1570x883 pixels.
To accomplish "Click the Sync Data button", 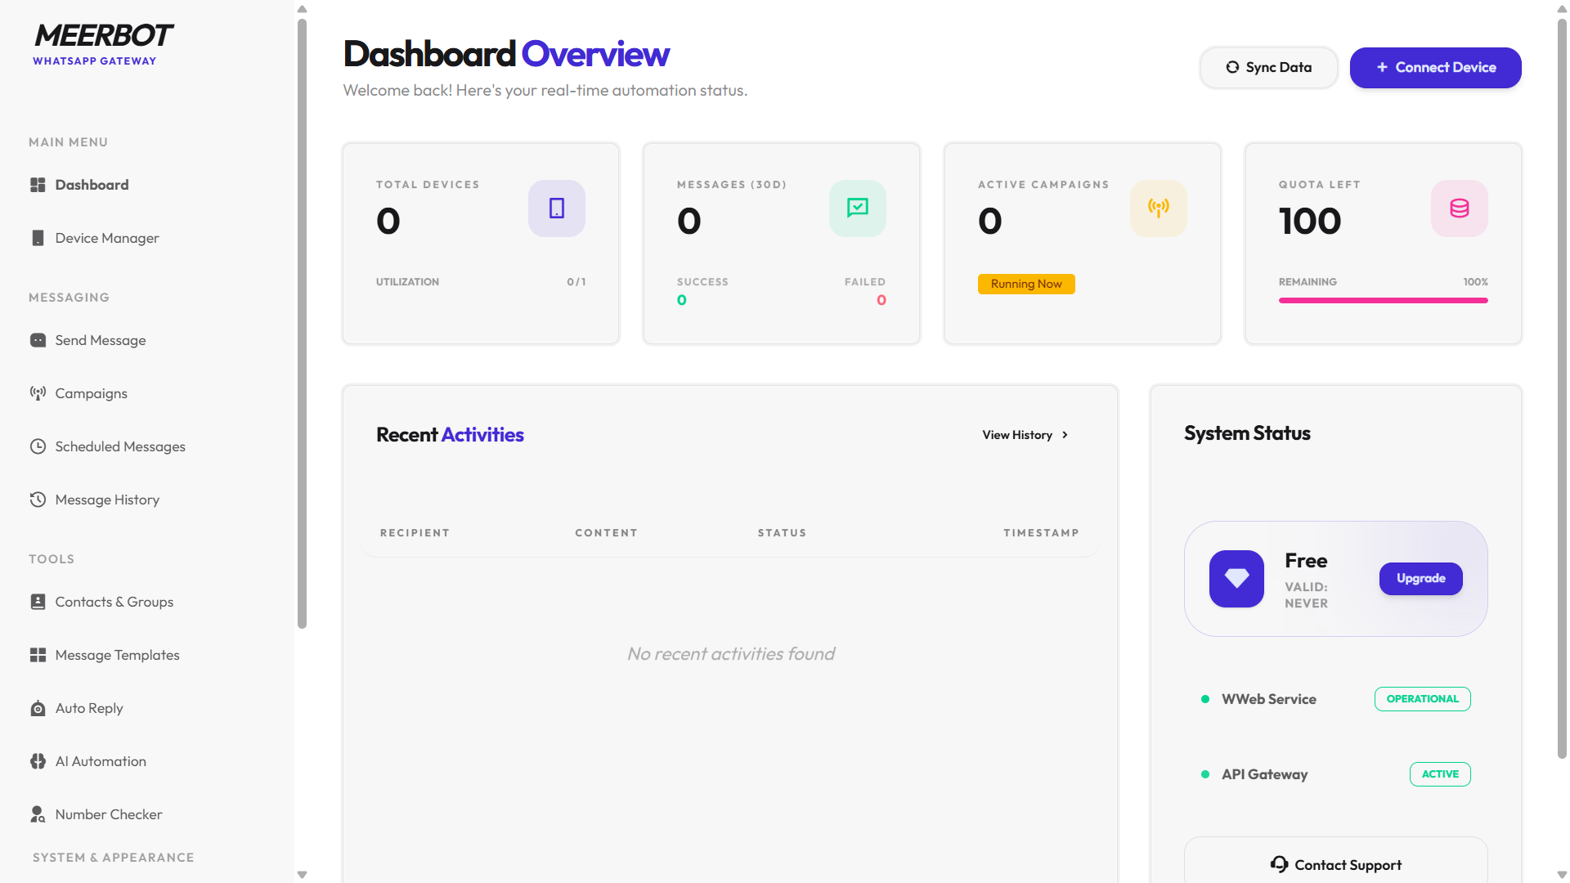I will pos(1268,67).
